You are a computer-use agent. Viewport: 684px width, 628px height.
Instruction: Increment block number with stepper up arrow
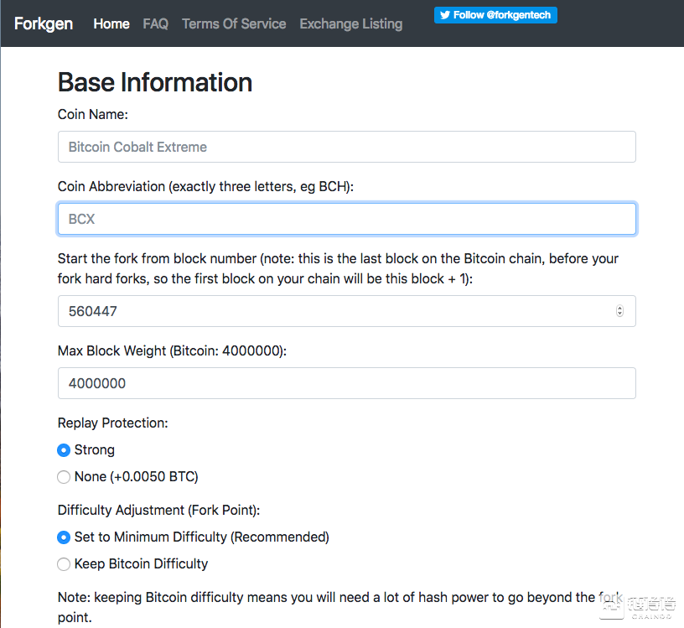pos(619,308)
